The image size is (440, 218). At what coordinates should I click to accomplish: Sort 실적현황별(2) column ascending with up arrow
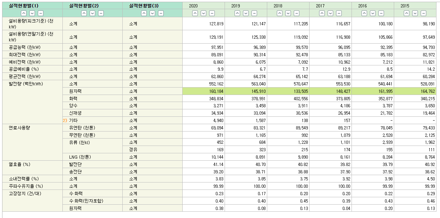point(84,13)
